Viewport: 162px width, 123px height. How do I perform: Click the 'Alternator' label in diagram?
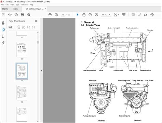150,30
